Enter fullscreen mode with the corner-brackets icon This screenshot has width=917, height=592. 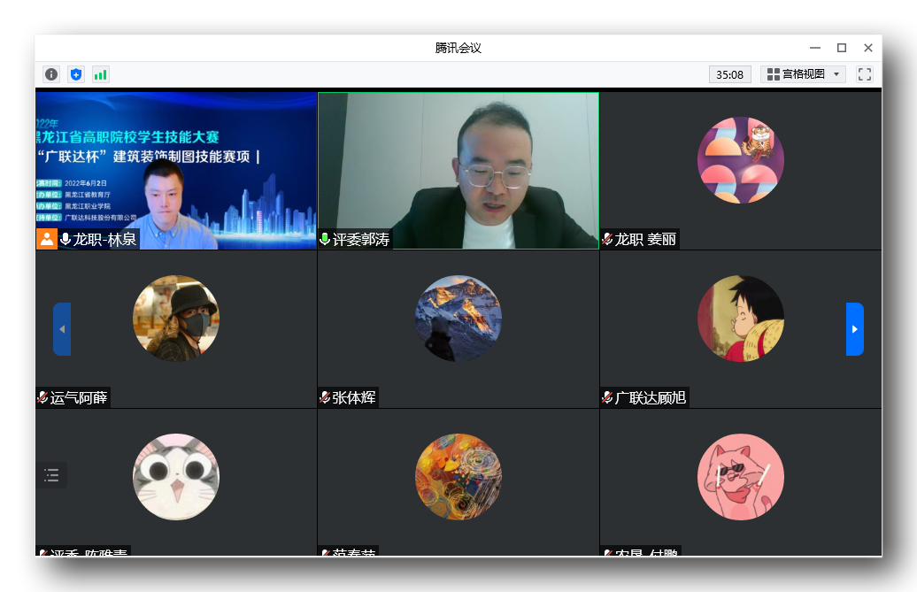[865, 74]
